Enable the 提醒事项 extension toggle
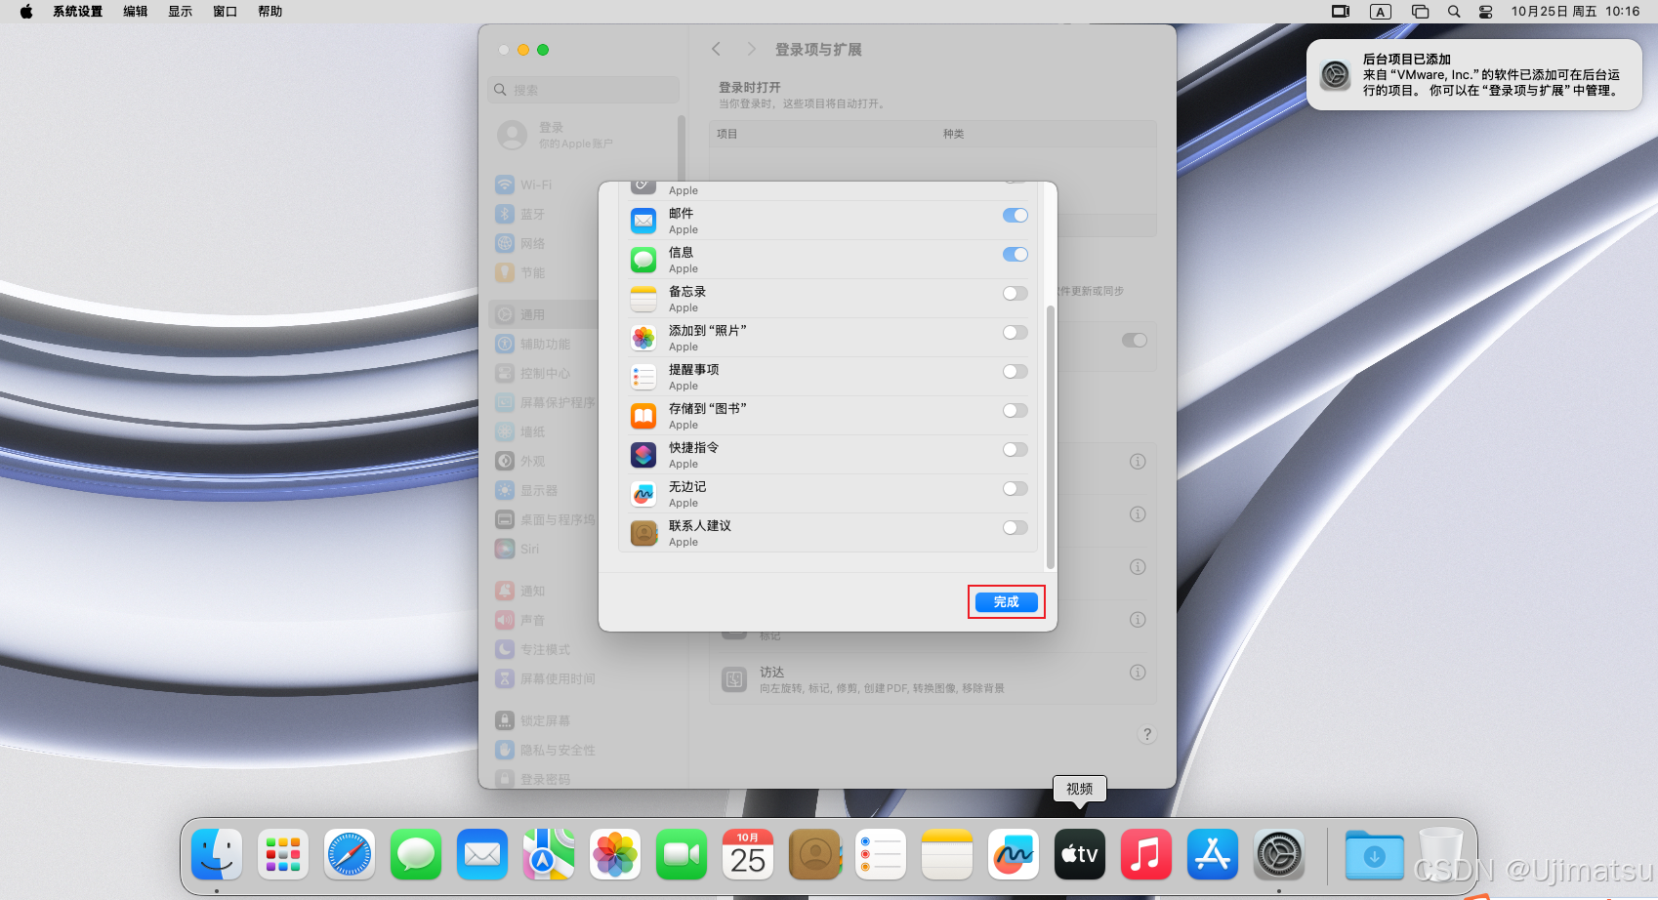The image size is (1658, 900). pos(1016,371)
